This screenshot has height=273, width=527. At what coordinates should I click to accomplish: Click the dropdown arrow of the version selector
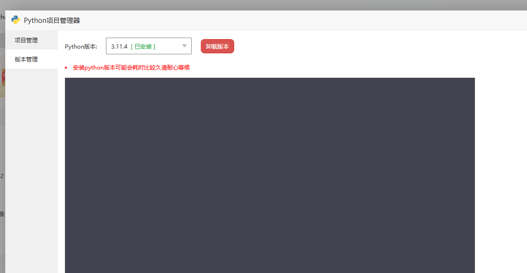pyautogui.click(x=184, y=46)
